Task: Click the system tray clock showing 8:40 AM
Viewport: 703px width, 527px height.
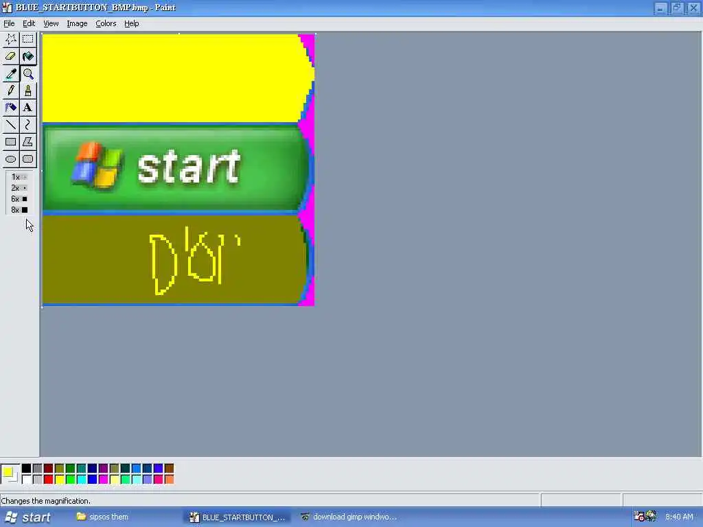Action: (x=679, y=517)
